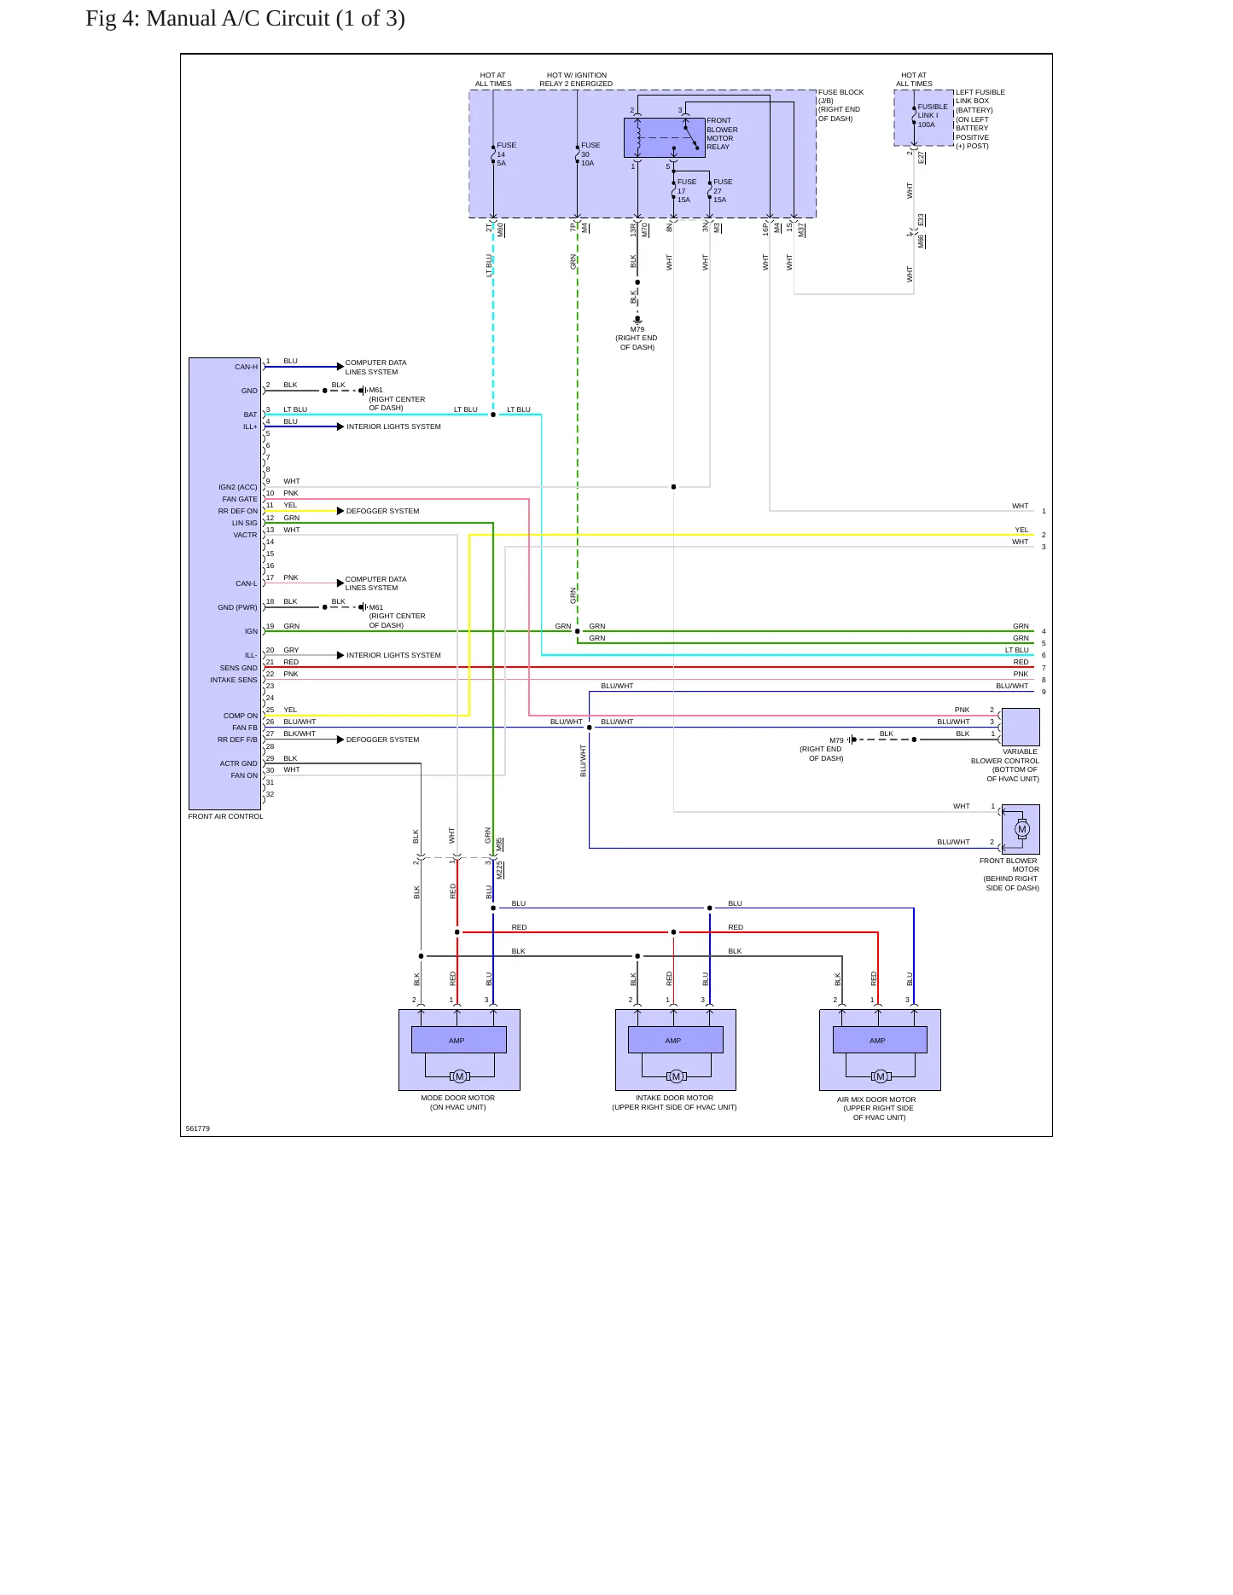The height and width of the screenshot is (1595, 1233).
Task: Select the Air Mix Door Motor AMP block
Action: 879,1040
